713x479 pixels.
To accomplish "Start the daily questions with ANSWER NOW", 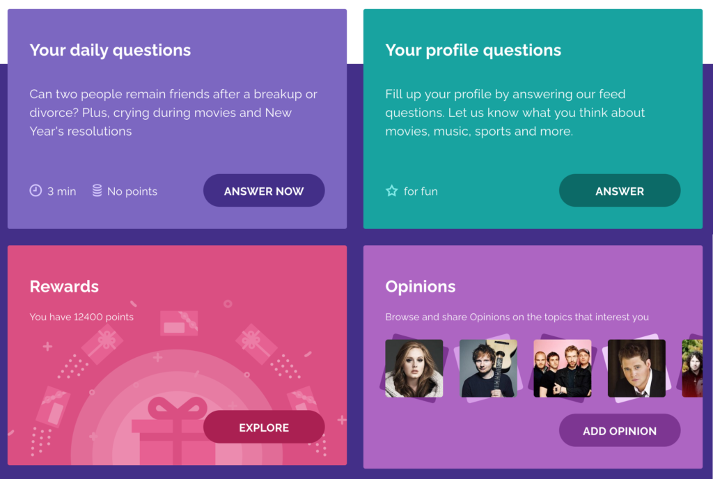I will pyautogui.click(x=264, y=191).
